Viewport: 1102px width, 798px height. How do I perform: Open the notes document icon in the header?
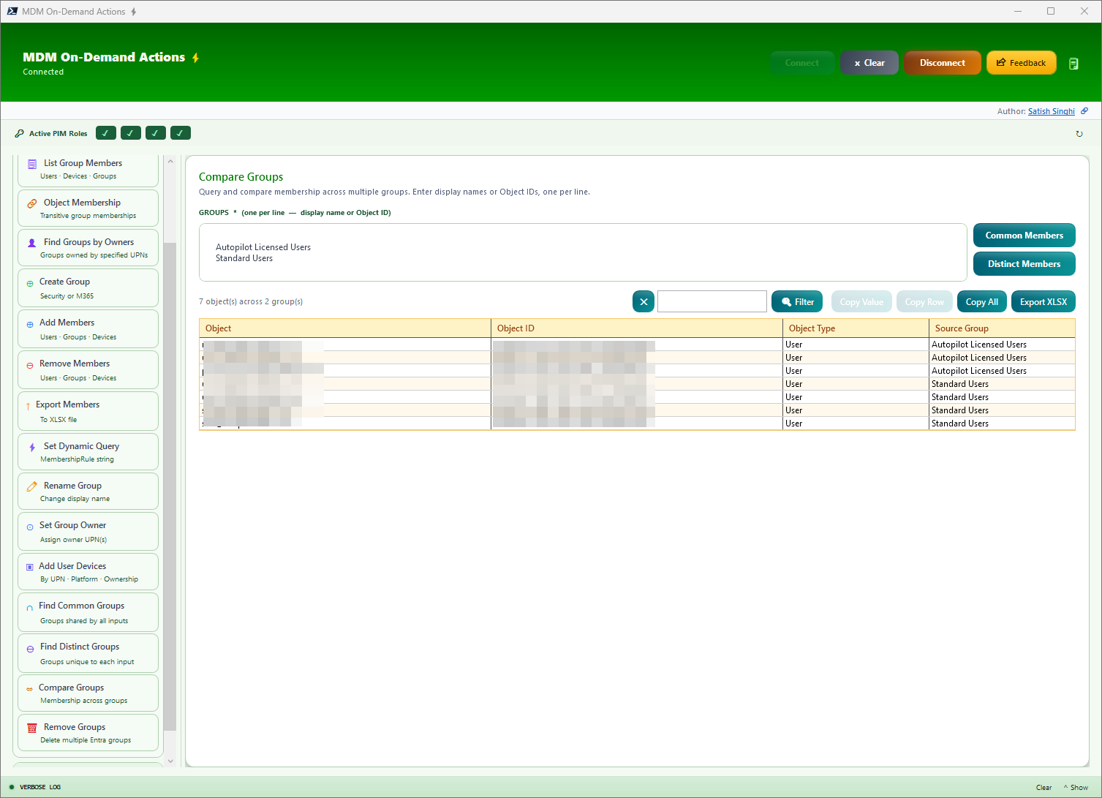click(x=1073, y=64)
